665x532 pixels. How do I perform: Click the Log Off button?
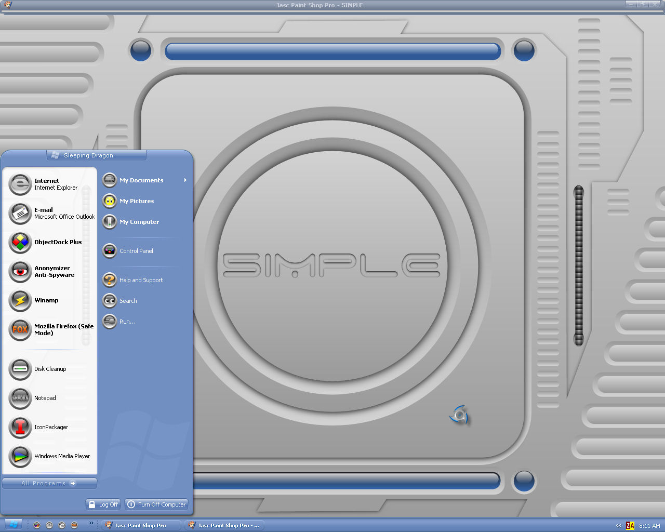pyautogui.click(x=103, y=504)
